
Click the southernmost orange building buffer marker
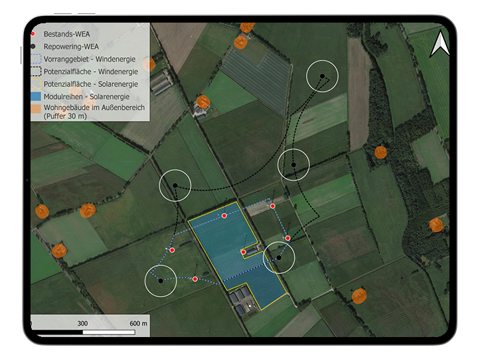pyautogui.click(x=358, y=295)
